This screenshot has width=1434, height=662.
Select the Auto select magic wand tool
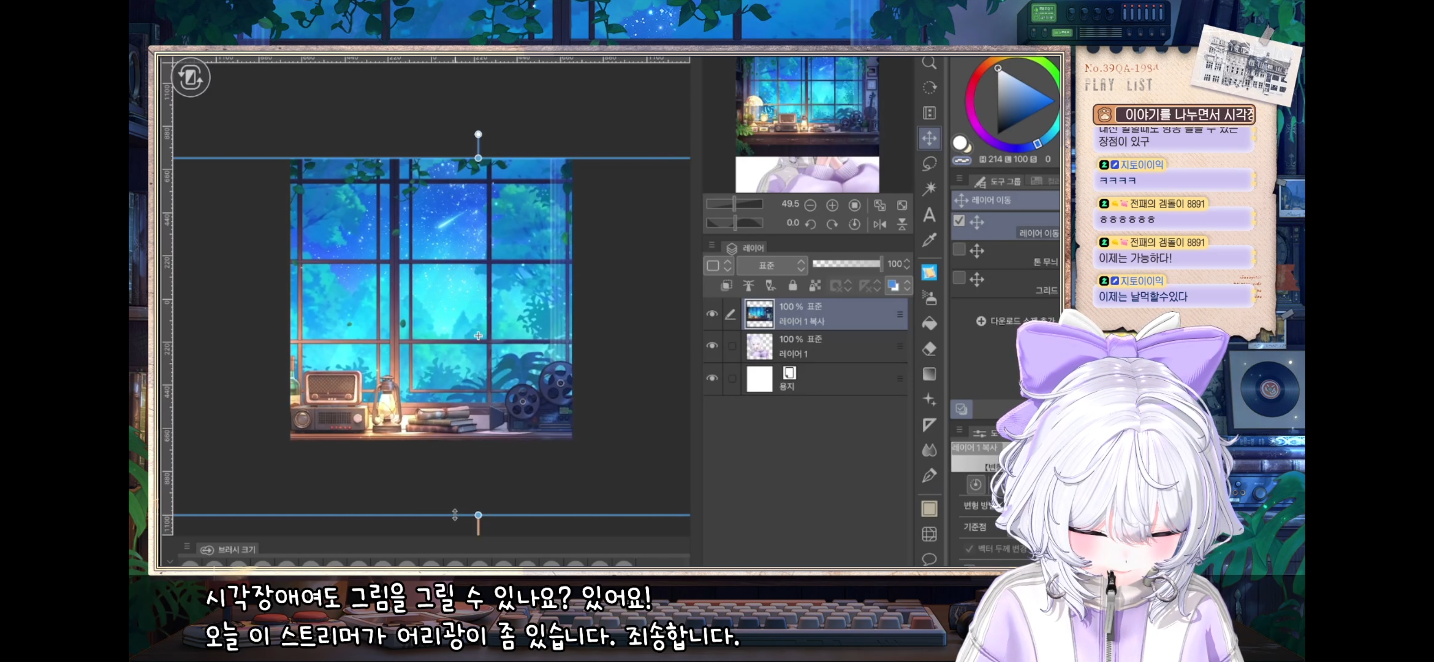(x=929, y=189)
